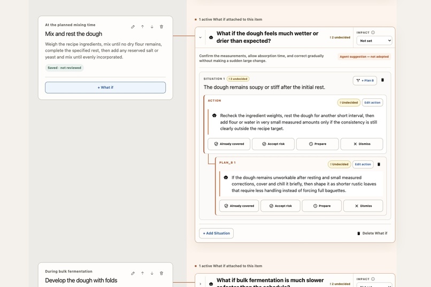Move 'Develop the dough with folds' down

[x=152, y=274]
